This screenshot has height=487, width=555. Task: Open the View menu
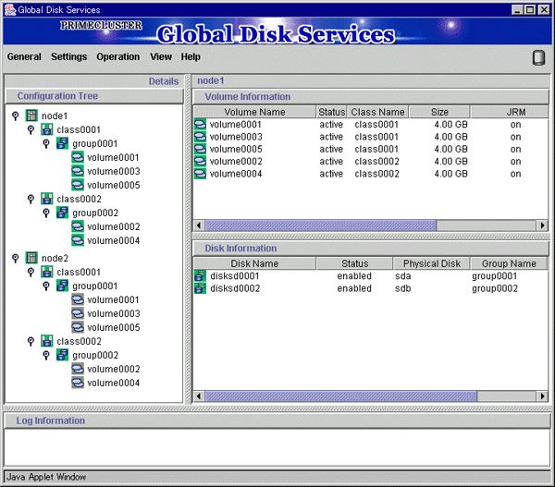[161, 56]
